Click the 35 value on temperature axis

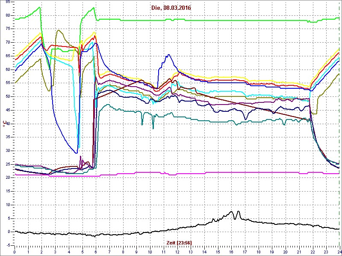pyautogui.click(x=8, y=137)
